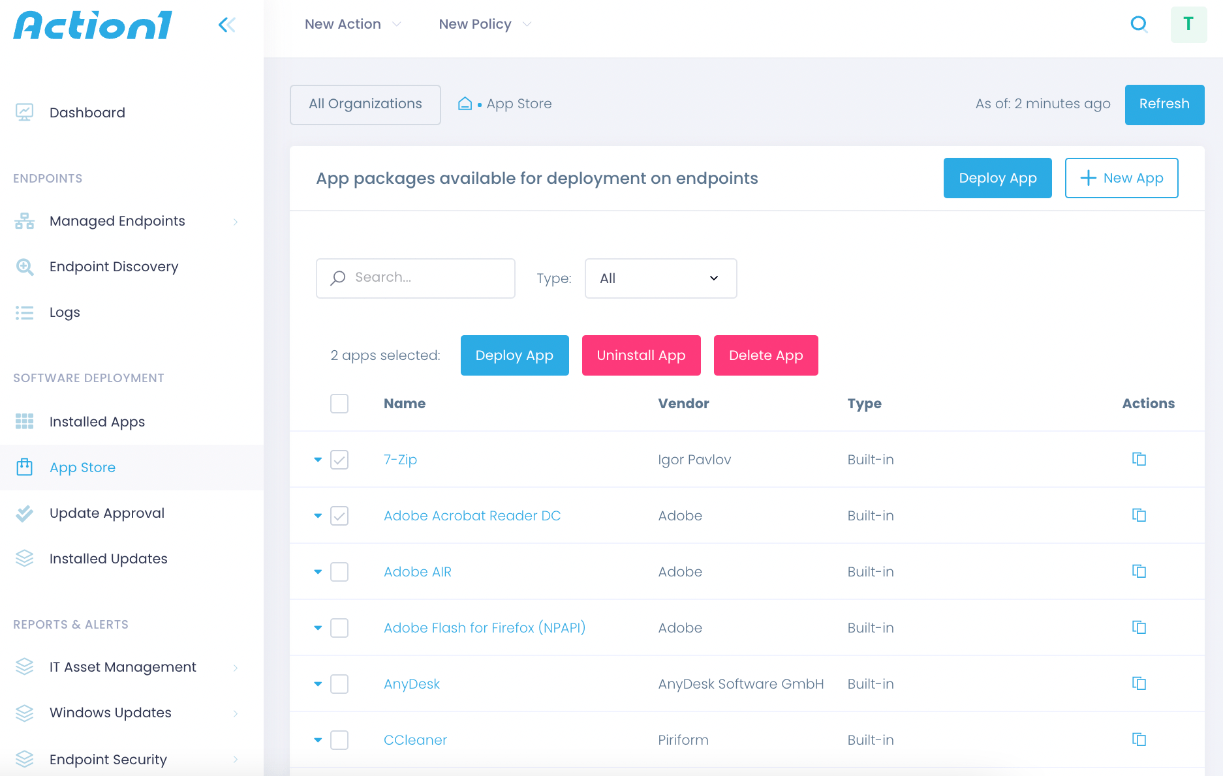Open the Managed Endpoints sidebar icon
The image size is (1223, 776).
coord(24,221)
